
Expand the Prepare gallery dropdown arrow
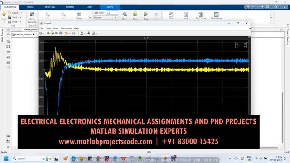click(90, 17)
